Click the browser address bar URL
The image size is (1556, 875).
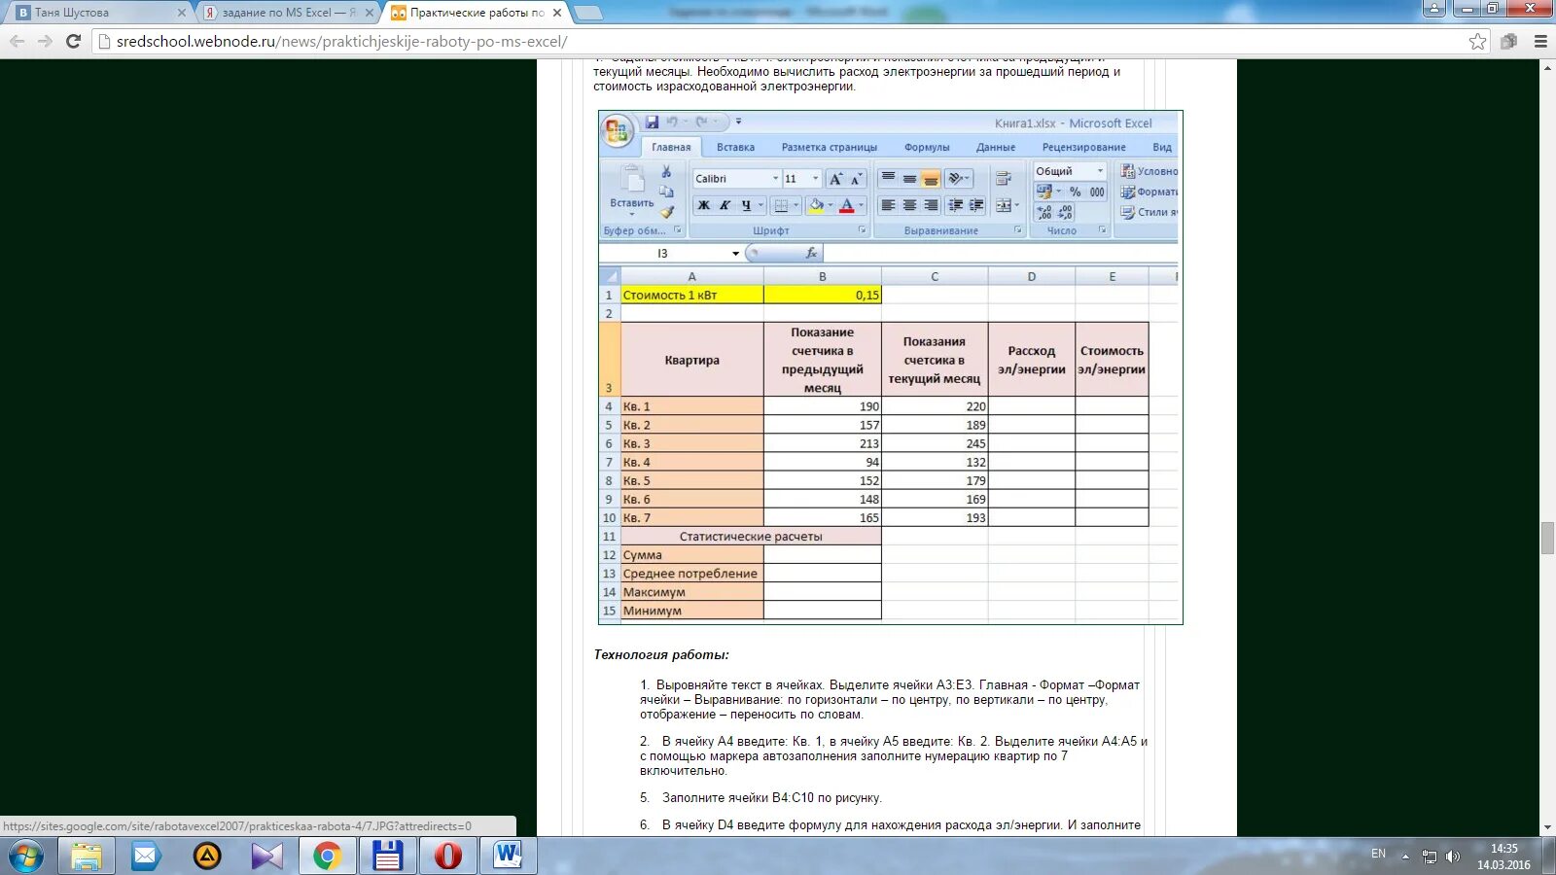click(341, 42)
